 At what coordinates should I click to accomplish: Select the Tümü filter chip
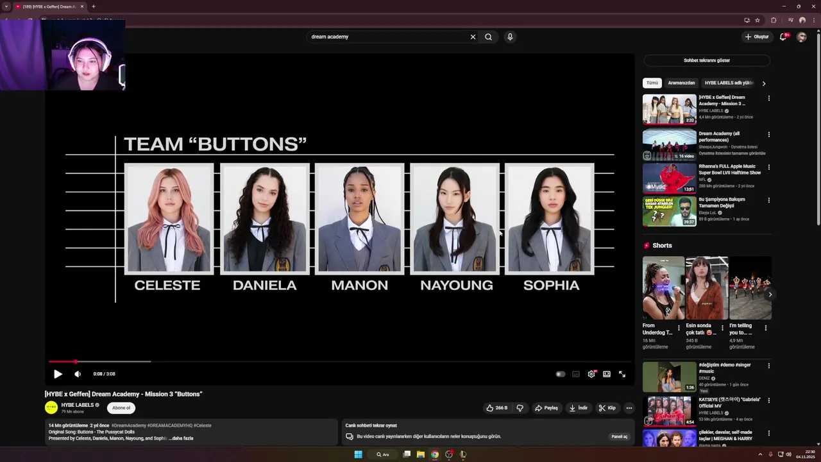pyautogui.click(x=652, y=83)
